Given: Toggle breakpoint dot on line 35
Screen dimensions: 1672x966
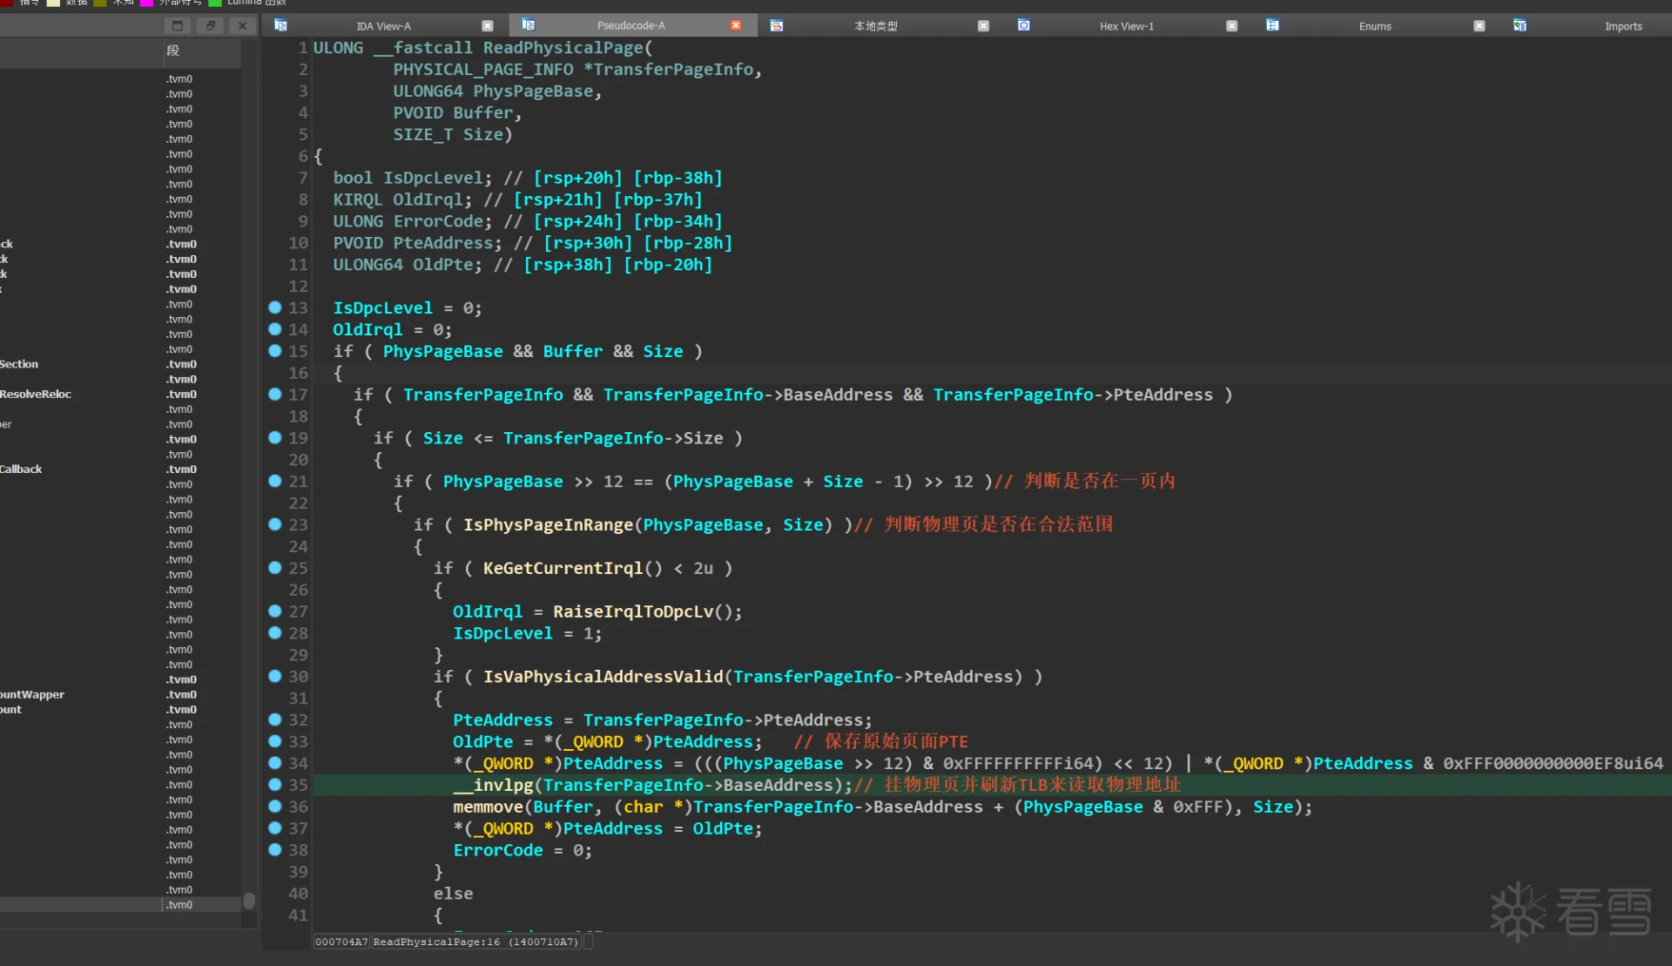Looking at the screenshot, I should pyautogui.click(x=275, y=785).
